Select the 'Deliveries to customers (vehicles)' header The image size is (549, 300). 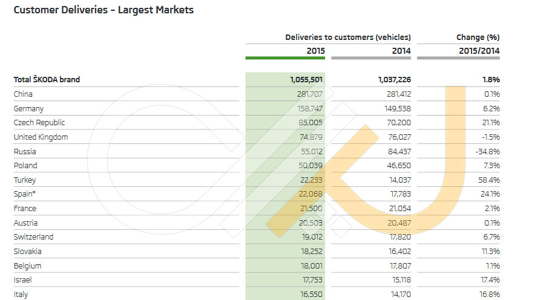coord(347,37)
